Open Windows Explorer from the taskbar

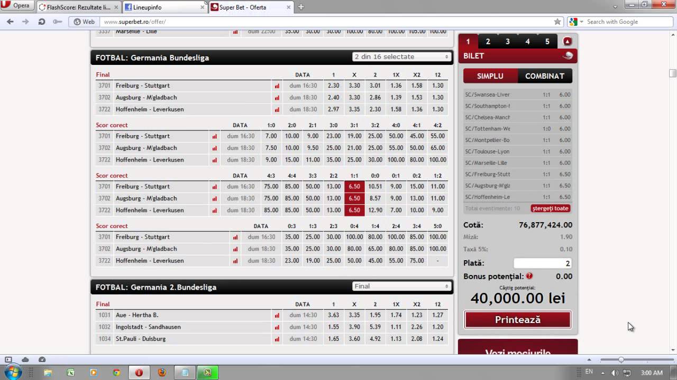tap(48, 372)
